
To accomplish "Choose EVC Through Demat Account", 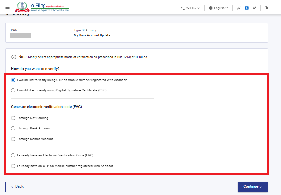I will 13,139.
